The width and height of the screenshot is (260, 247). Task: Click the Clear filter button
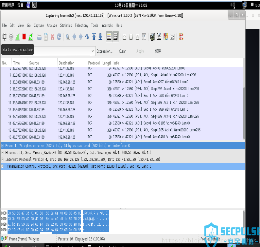point(122,51)
